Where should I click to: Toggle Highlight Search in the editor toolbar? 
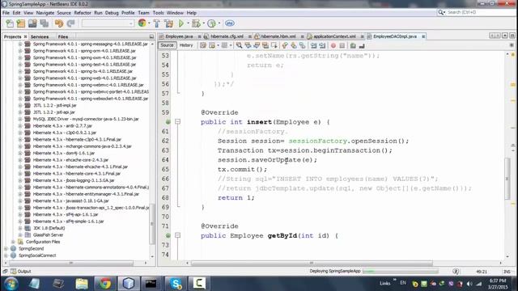point(265,45)
